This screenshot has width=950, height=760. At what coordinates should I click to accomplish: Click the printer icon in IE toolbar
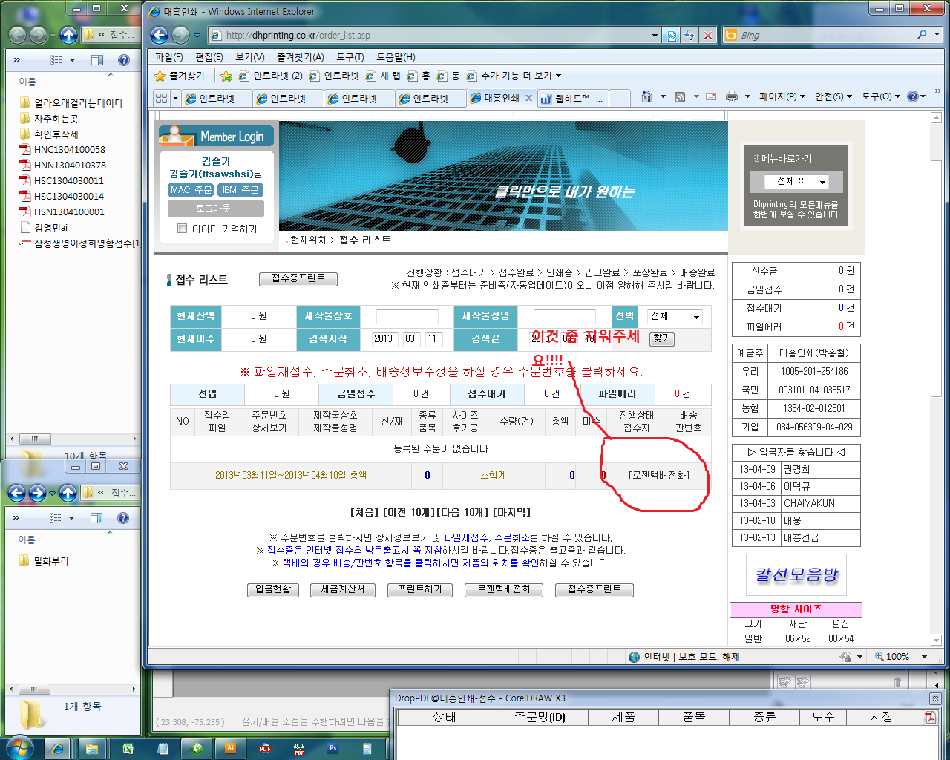click(x=732, y=96)
